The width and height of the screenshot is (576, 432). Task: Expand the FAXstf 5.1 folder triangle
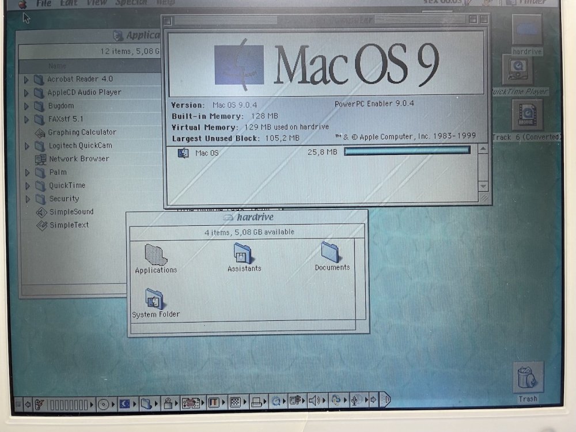point(26,119)
